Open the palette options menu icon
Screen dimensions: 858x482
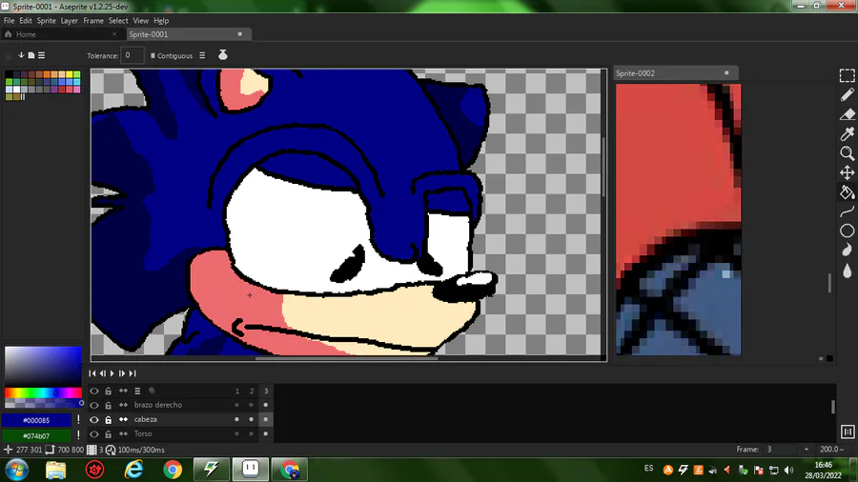42,55
